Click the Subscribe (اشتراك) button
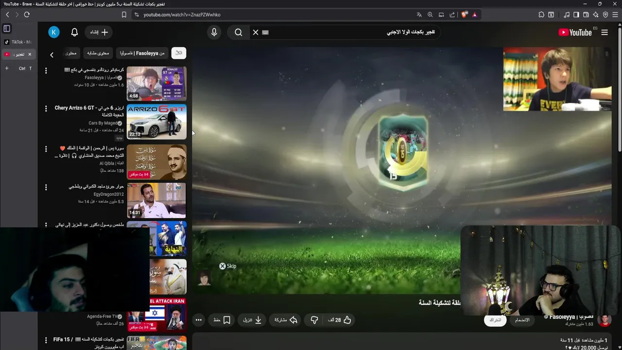622x350 pixels. coord(495,320)
